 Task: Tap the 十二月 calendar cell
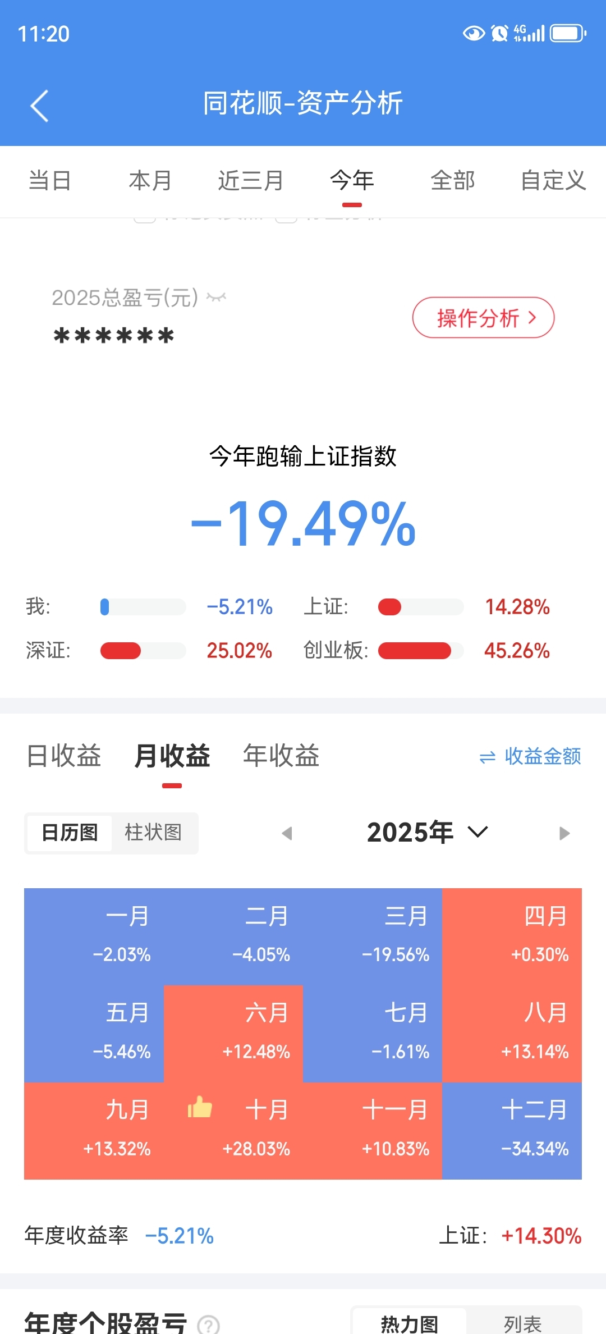(x=512, y=1130)
